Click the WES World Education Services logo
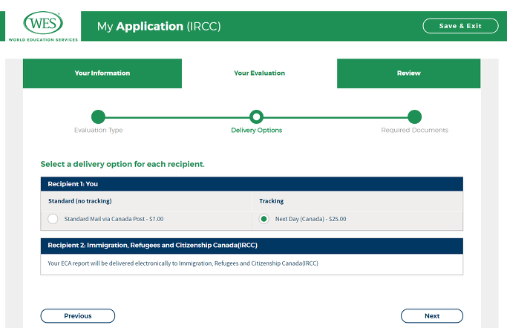Viewport: 507px width, 328px height. pos(43,27)
